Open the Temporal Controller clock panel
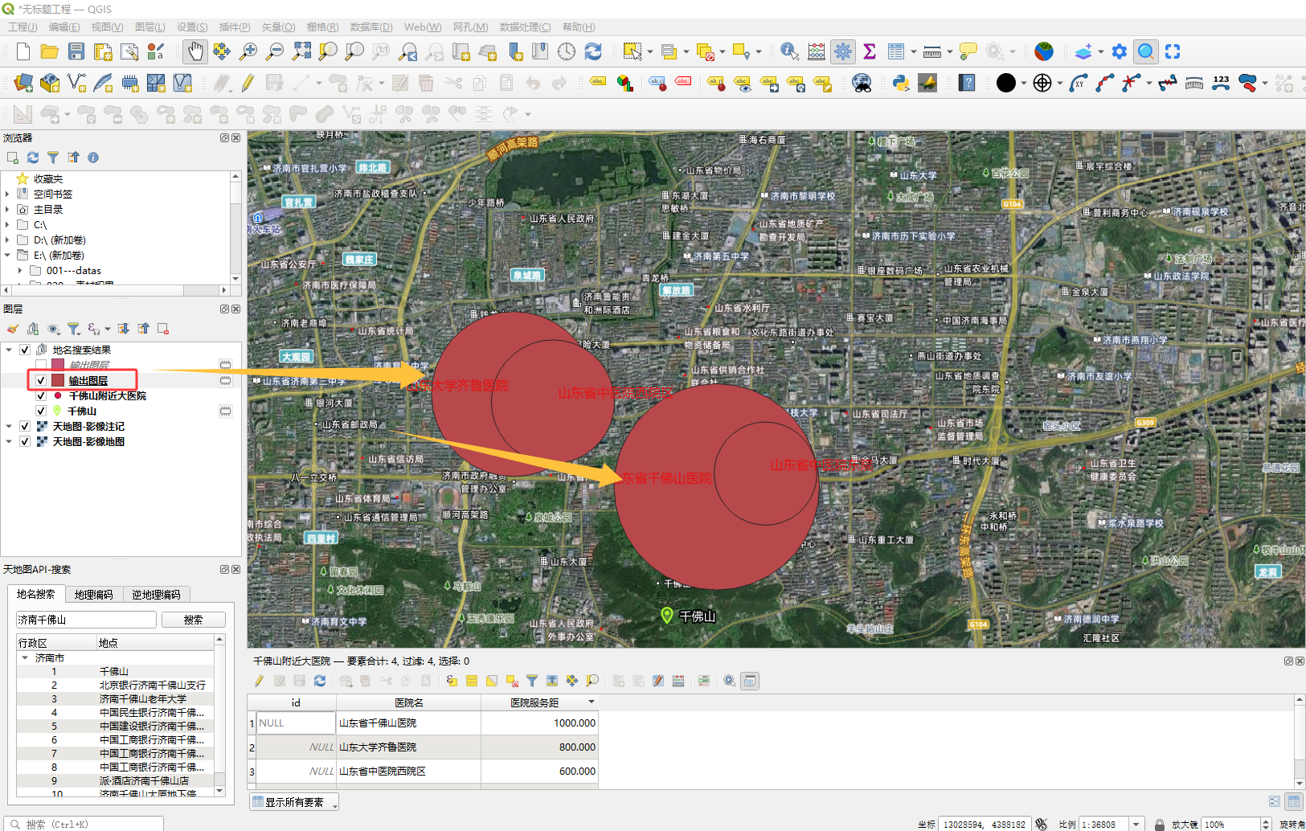 [567, 51]
